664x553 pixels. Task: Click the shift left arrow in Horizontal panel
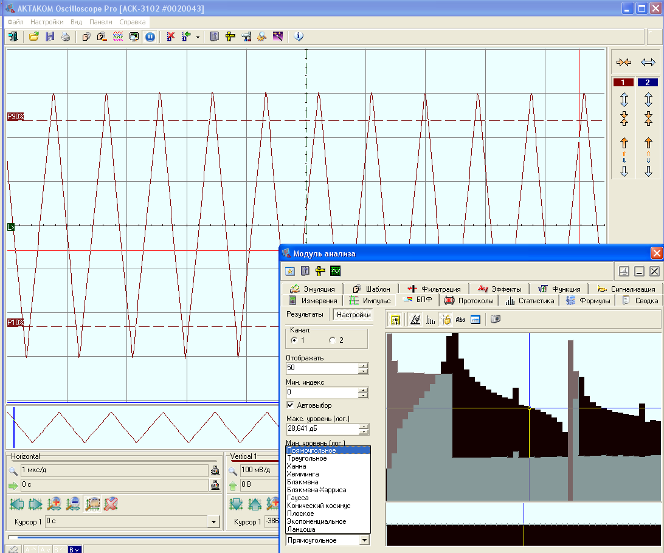[x=17, y=504]
